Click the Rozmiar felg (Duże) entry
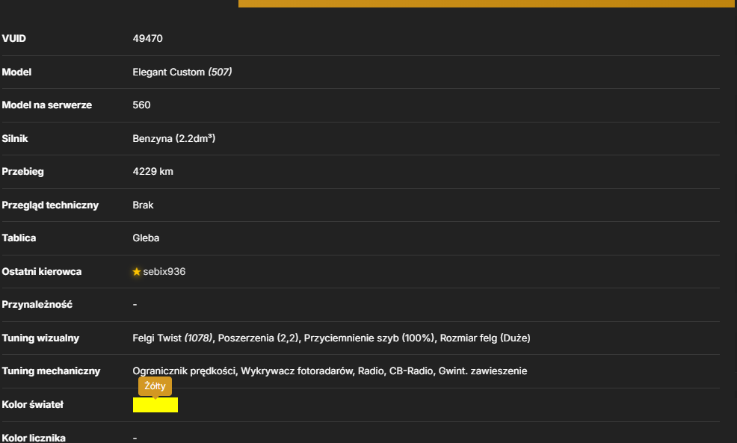The image size is (737, 443). coord(485,338)
